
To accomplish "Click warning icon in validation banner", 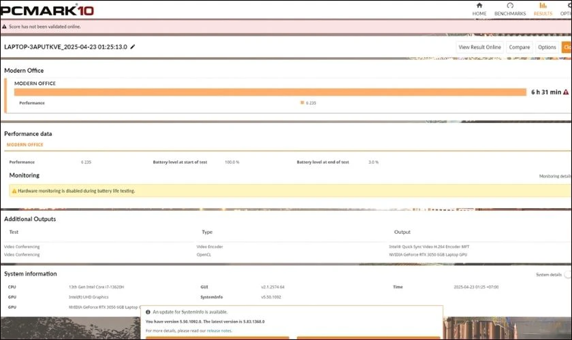I will (5, 27).
